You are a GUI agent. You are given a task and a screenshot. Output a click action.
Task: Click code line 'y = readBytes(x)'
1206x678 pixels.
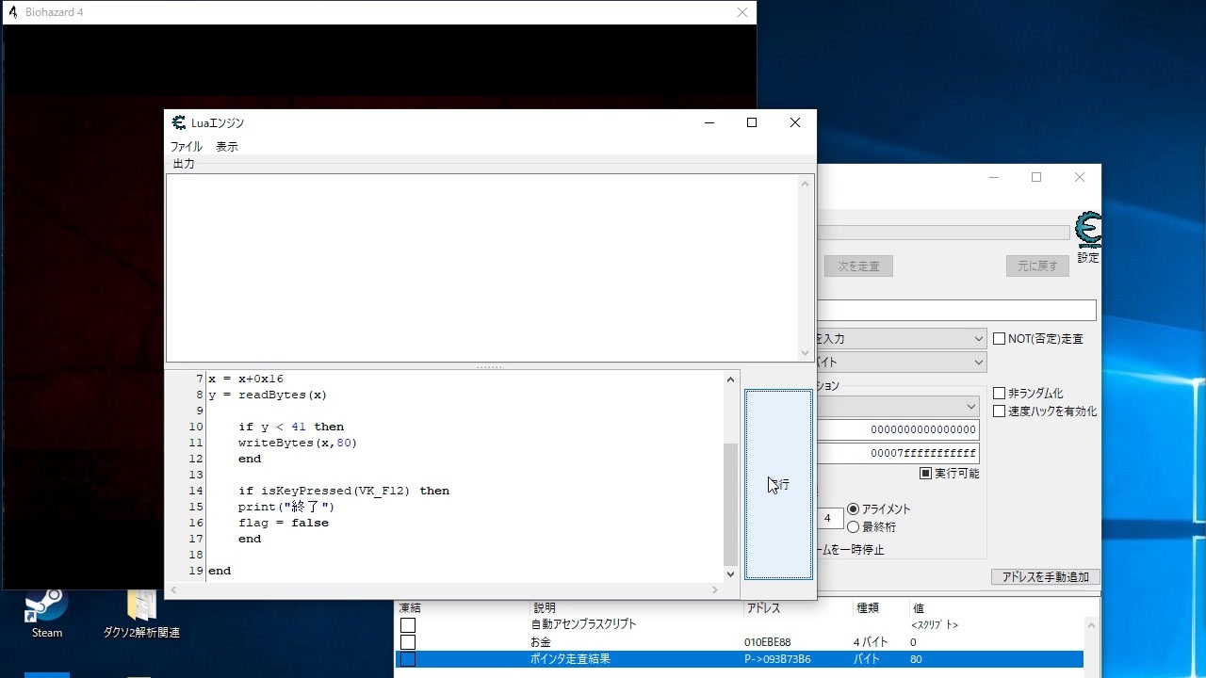268,395
